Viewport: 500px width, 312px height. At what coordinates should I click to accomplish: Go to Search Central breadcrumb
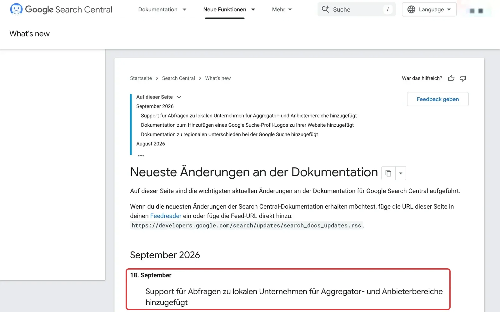tap(178, 78)
